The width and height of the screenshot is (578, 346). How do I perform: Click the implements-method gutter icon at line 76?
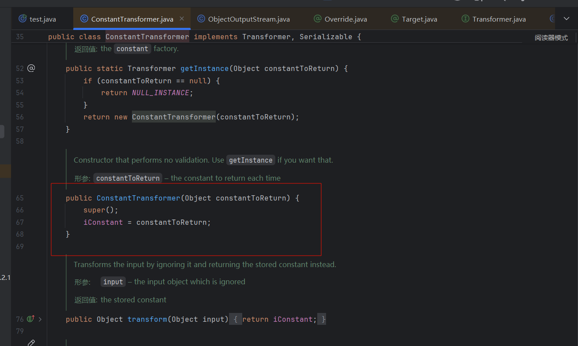point(30,319)
